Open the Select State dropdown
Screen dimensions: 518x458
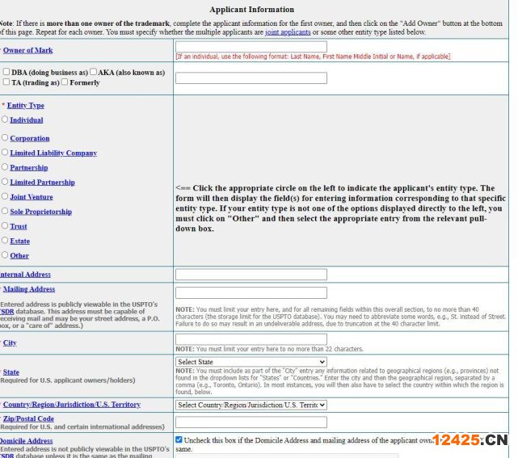click(251, 362)
